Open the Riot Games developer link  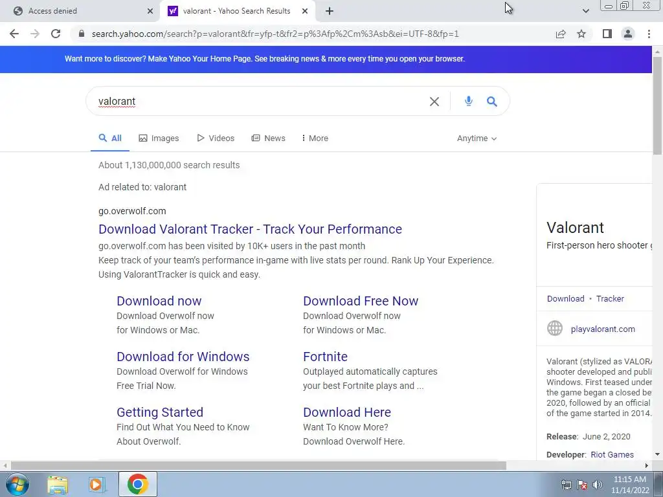[x=612, y=455]
